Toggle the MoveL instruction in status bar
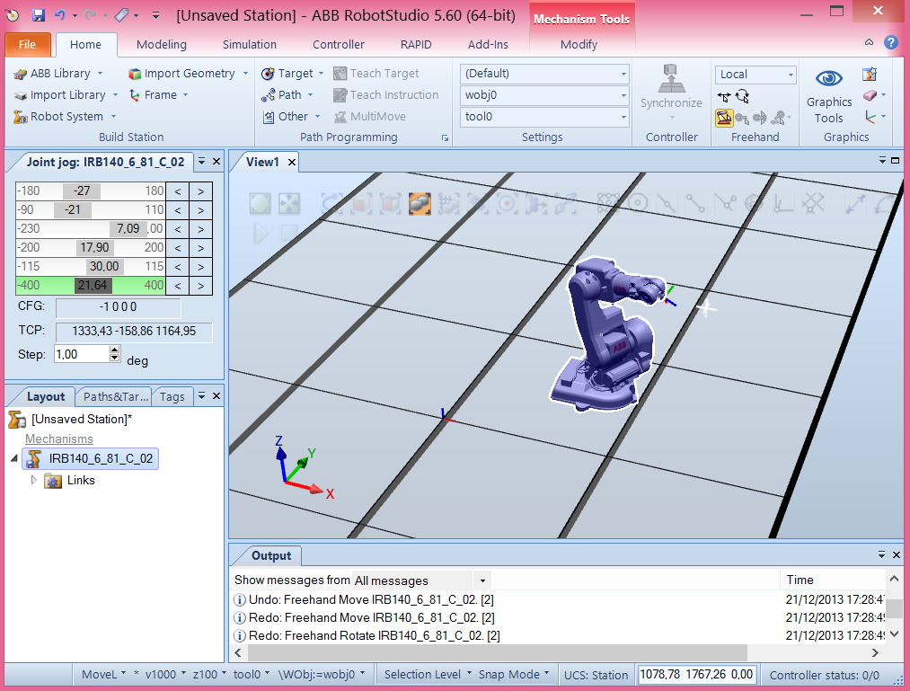This screenshot has height=691, width=910. (101, 673)
